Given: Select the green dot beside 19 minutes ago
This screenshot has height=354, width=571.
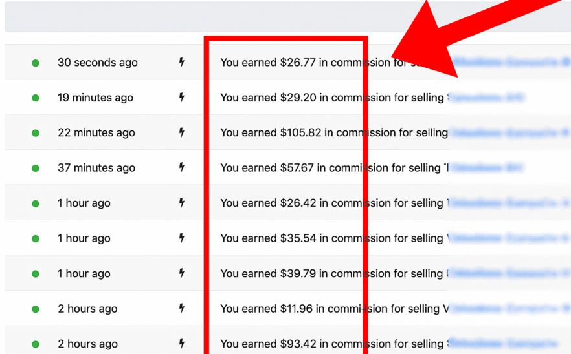Looking at the screenshot, I should [36, 98].
